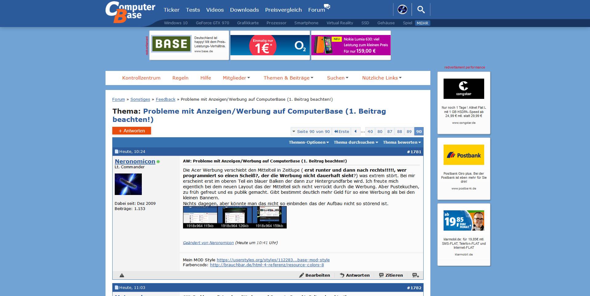Open the first attachment thumbnail 115kb
The height and width of the screenshot is (296, 590).
200,217
